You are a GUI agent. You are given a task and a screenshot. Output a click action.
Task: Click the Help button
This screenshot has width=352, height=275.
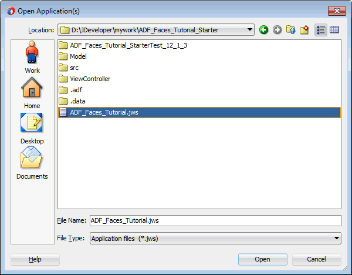(35, 259)
